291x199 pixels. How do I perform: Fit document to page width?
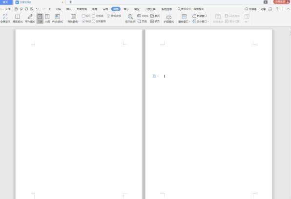143,21
